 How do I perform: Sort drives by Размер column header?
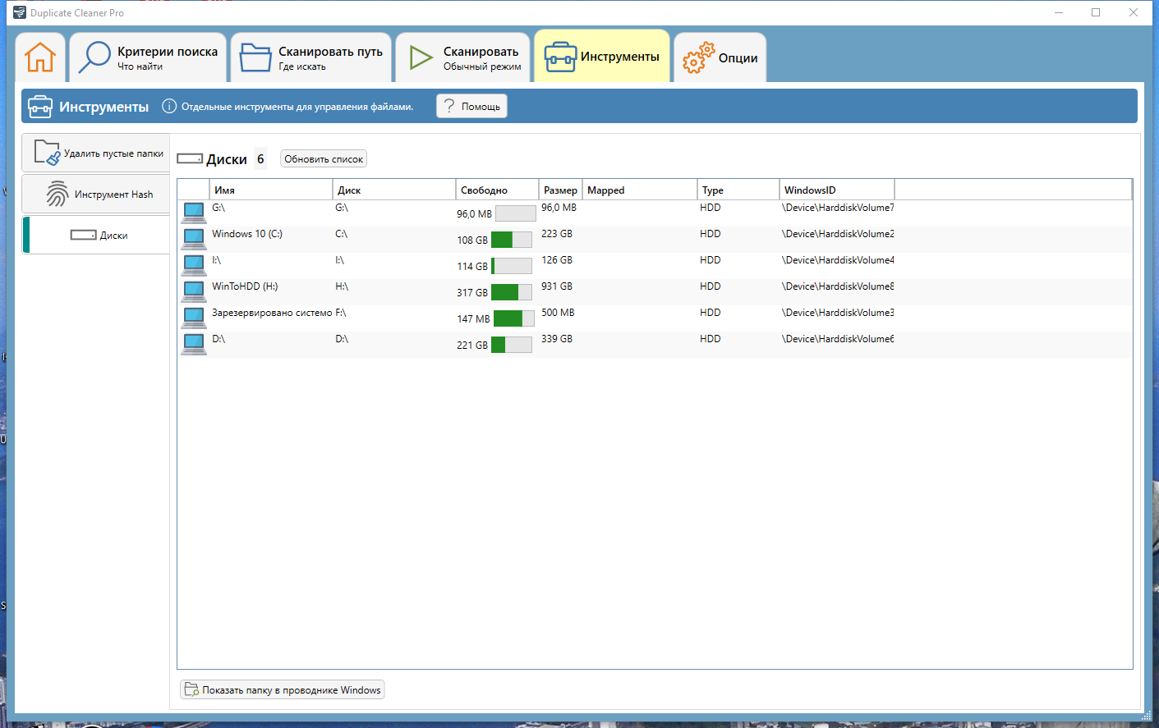click(x=560, y=190)
